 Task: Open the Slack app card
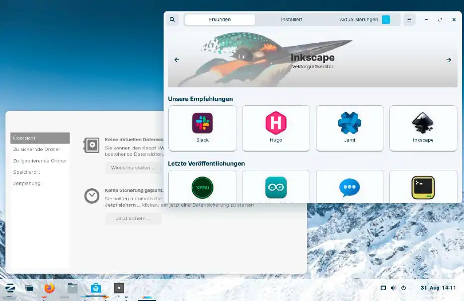point(202,128)
